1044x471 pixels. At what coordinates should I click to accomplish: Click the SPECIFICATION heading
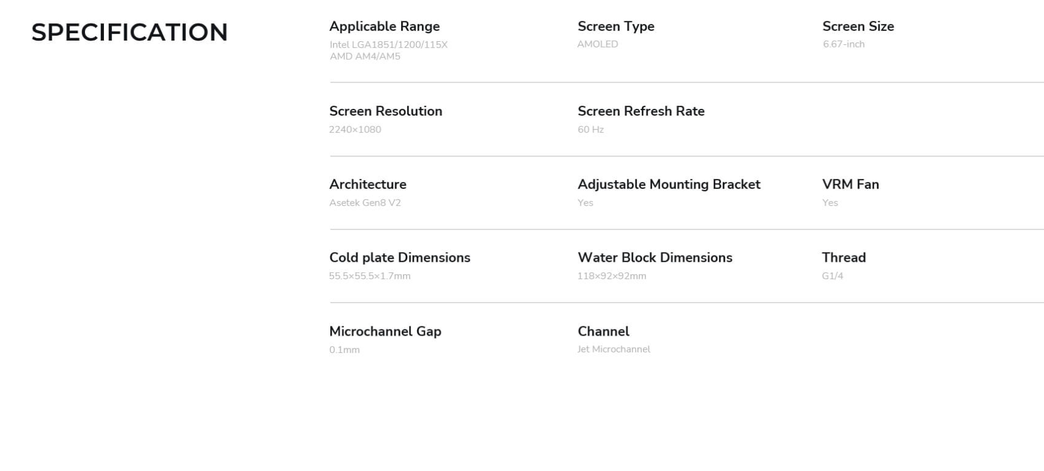(x=129, y=33)
